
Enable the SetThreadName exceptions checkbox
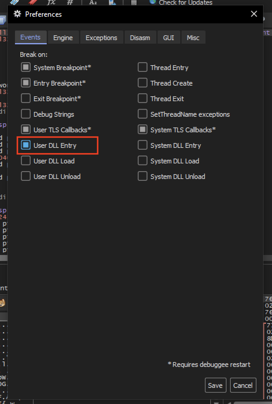pyautogui.click(x=143, y=114)
